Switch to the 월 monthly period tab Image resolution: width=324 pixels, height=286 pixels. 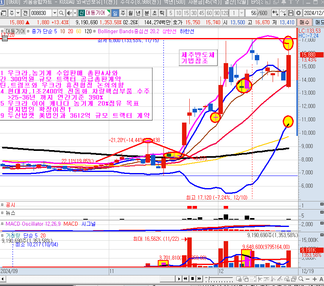pyautogui.click(x=131, y=13)
